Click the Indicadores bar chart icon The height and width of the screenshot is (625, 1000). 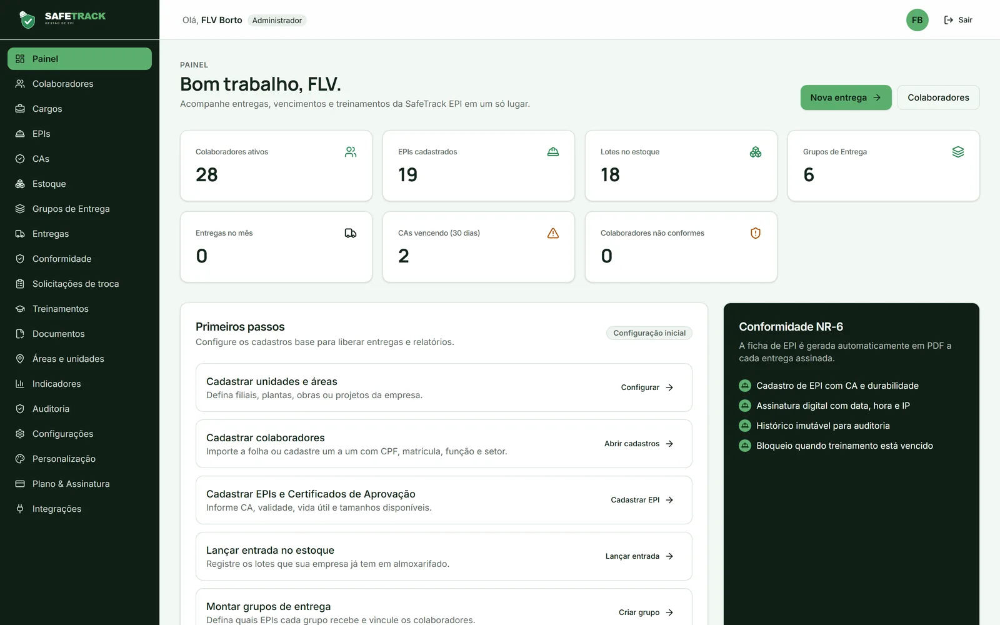pos(20,384)
